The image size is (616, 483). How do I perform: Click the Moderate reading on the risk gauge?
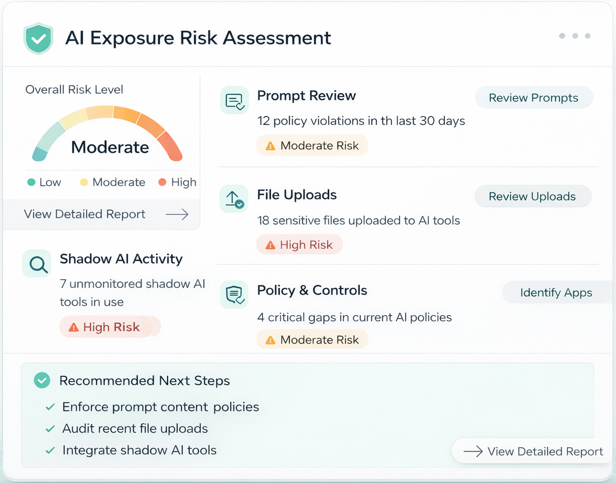point(109,147)
